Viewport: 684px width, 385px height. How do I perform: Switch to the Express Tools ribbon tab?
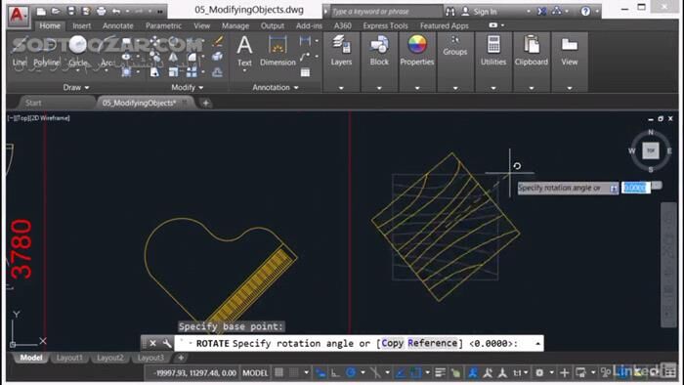point(385,26)
